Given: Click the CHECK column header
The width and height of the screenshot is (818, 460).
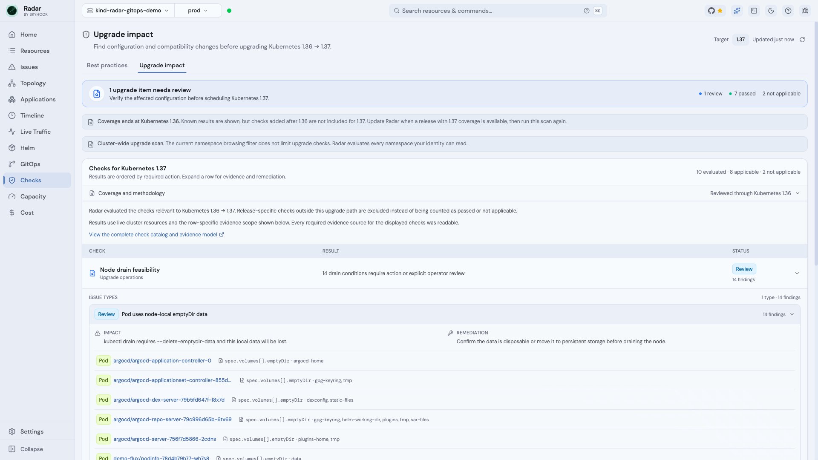Looking at the screenshot, I should pyautogui.click(x=97, y=251).
